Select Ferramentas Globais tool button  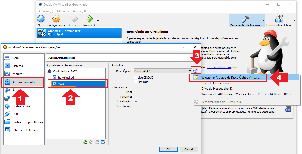click(x=279, y=20)
